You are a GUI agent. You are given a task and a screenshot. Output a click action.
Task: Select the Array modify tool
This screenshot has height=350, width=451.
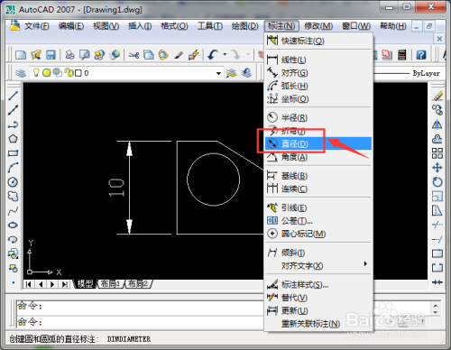[437, 153]
